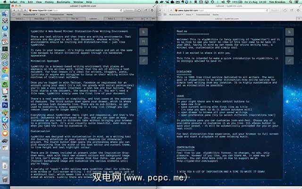Open Calendar from the Dock
Viewport: 302px width, 189px height.
click(x=5, y=42)
